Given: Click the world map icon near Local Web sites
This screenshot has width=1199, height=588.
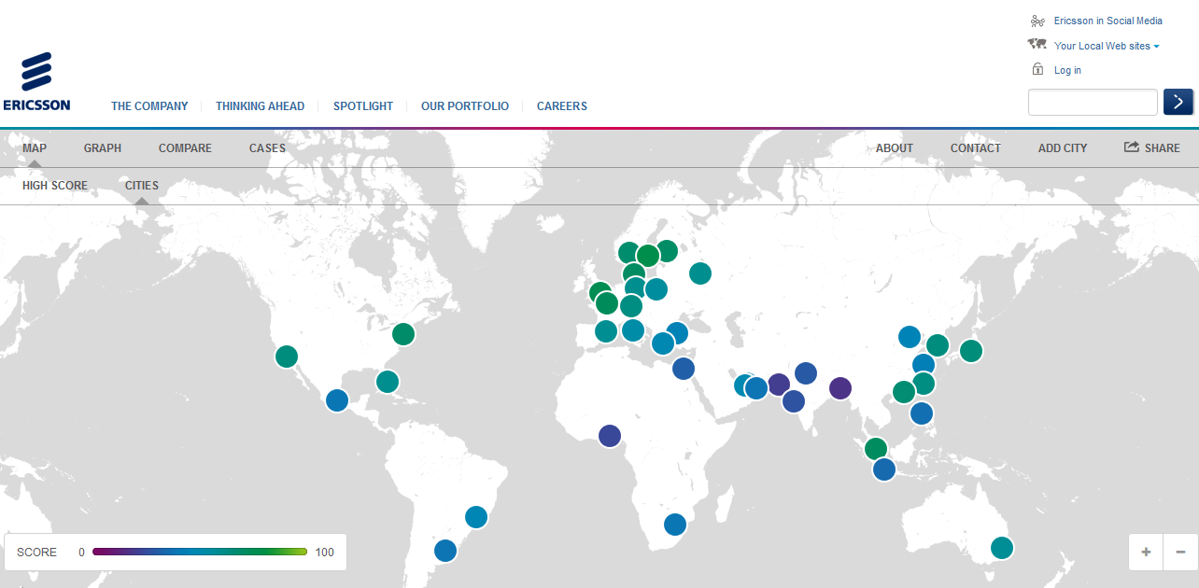Looking at the screenshot, I should [1037, 45].
